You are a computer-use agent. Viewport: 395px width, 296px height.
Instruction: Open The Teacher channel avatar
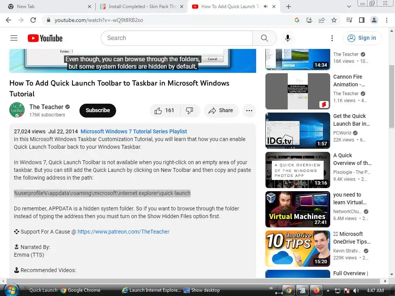(x=17, y=110)
